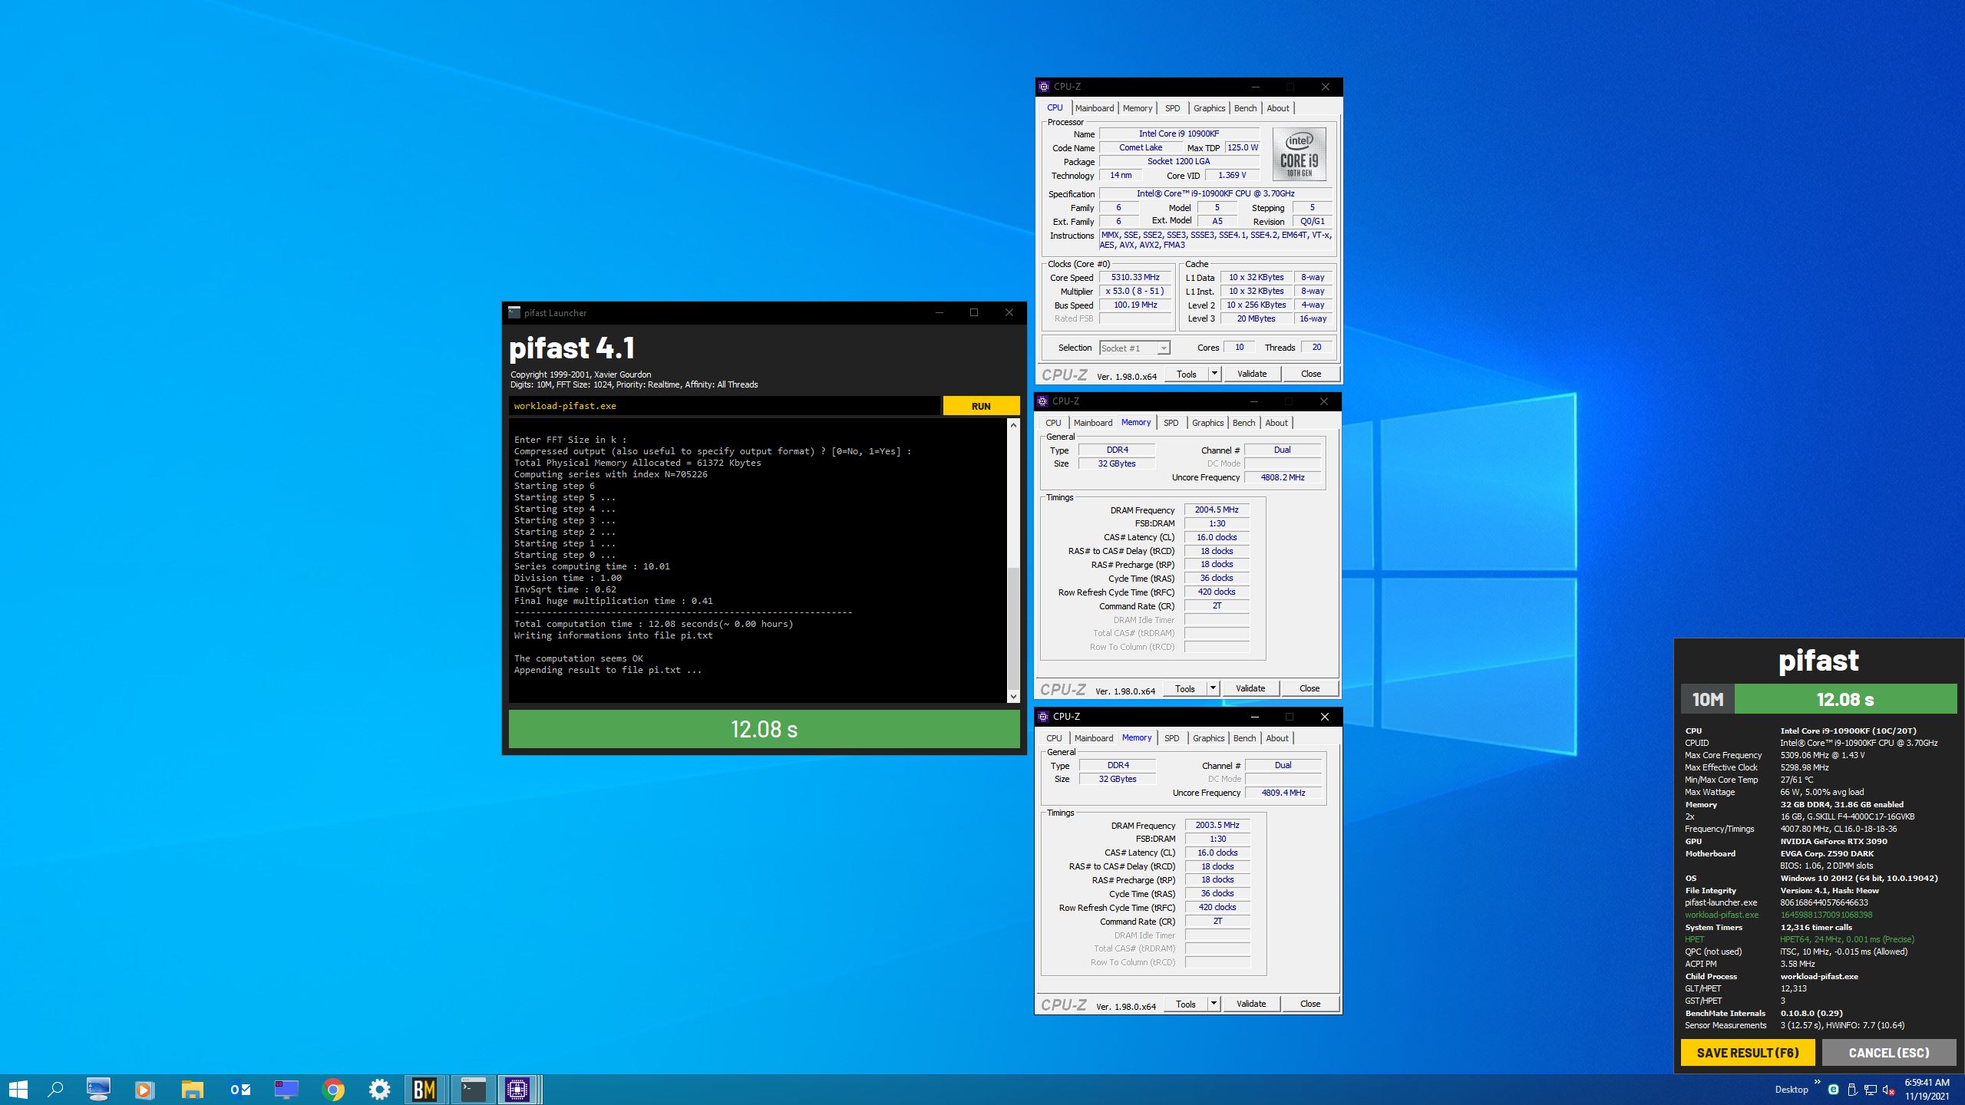
Task: Open BenchMate from the taskbar
Action: tap(424, 1089)
